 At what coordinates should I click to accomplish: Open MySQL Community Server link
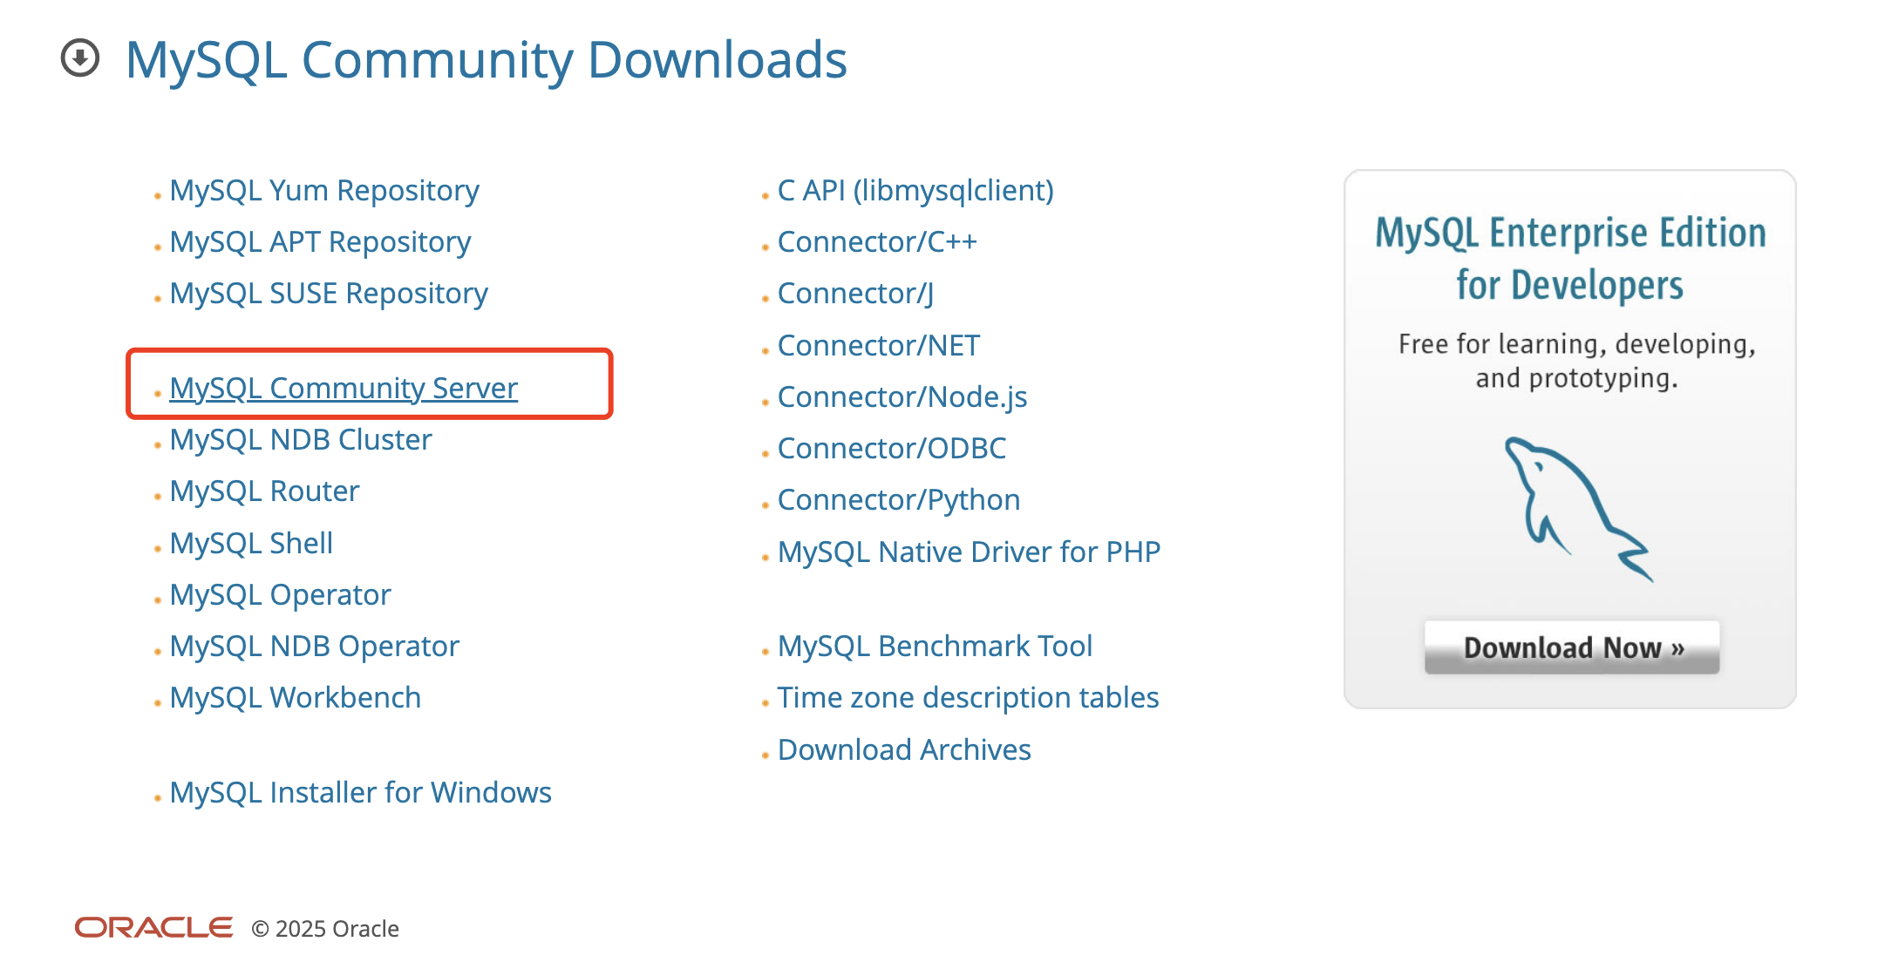pyautogui.click(x=344, y=388)
